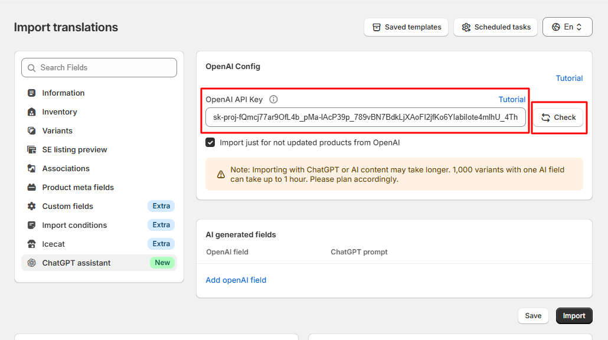Click the Associations icon
Screen dimensions: 608x340
(x=31, y=169)
